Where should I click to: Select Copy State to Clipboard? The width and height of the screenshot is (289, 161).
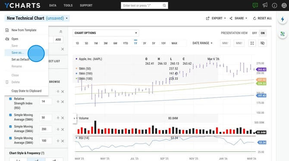[26, 91]
